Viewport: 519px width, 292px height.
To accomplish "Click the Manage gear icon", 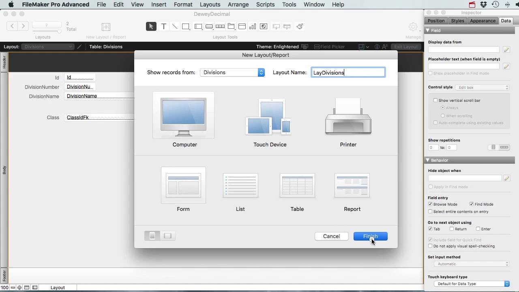I will click(x=413, y=27).
